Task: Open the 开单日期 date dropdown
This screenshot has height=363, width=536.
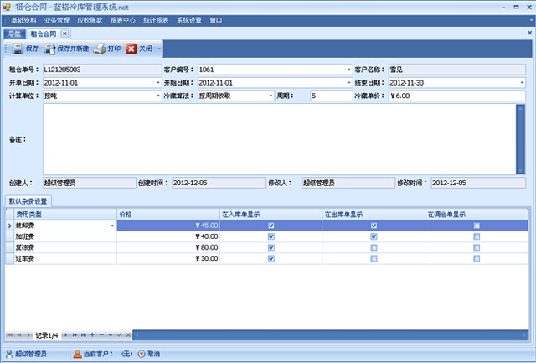Action: (158, 83)
